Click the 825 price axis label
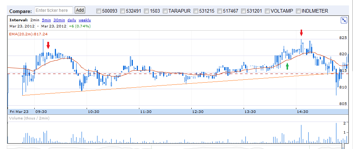Screen dimensions: 353x149 (x=343, y=38)
